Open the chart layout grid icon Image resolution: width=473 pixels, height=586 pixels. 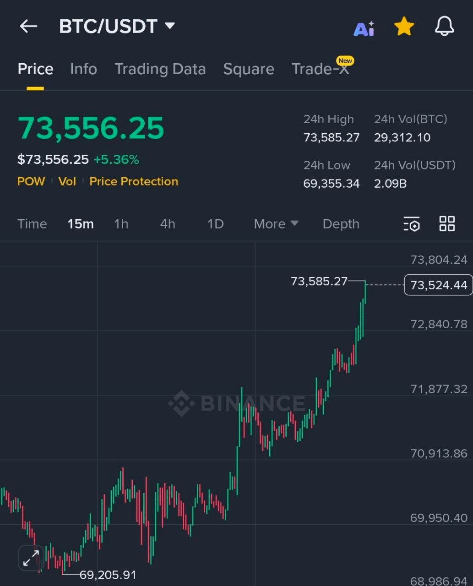[x=447, y=224]
